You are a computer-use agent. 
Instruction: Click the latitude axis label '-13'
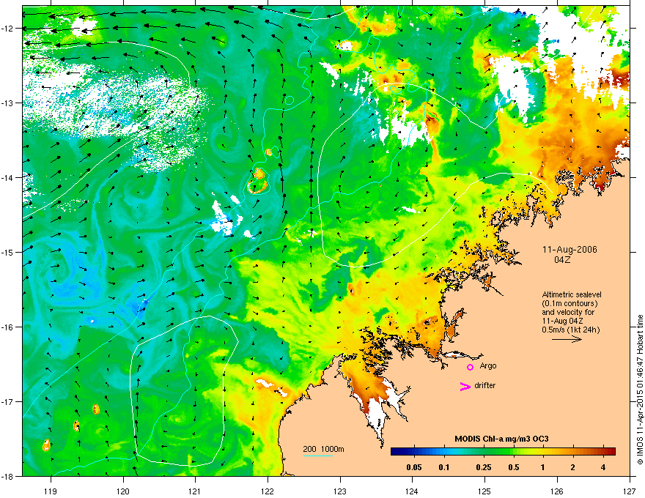pyautogui.click(x=7, y=103)
